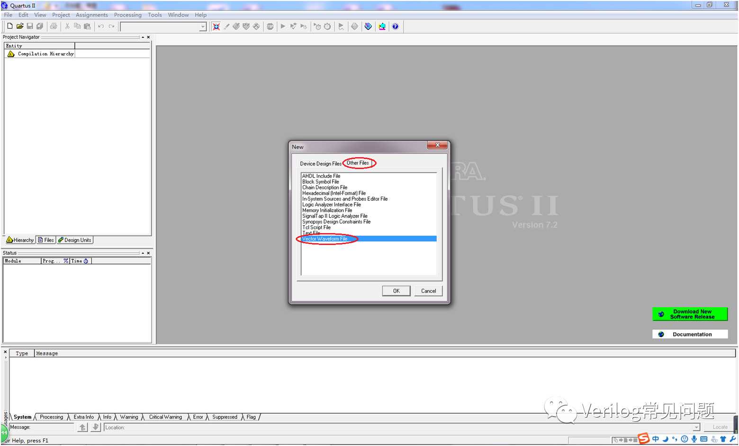Click the help question mark icon

tap(395, 27)
